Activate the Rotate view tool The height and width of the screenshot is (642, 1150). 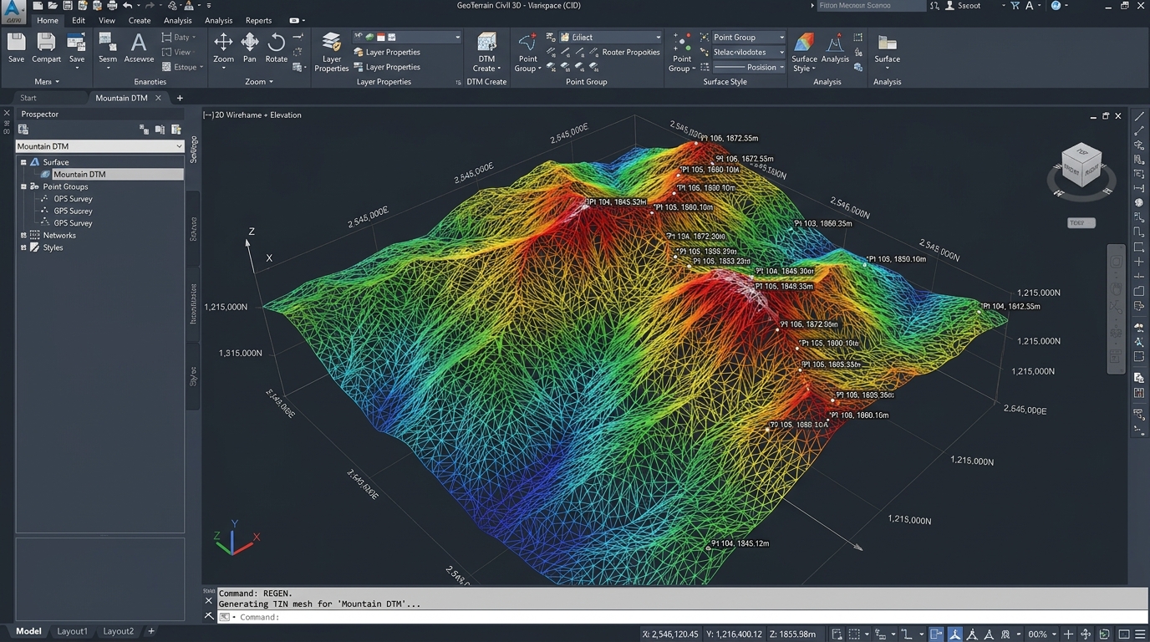click(277, 48)
